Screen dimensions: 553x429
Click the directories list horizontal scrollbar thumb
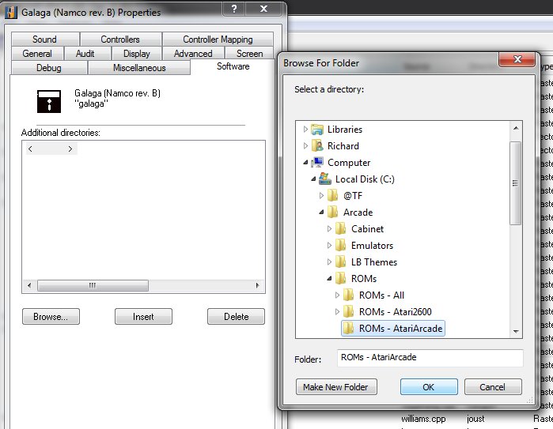(93, 285)
